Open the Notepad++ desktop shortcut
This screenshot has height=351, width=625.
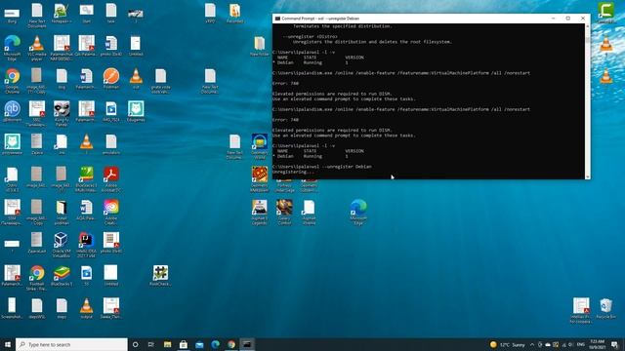pyautogui.click(x=61, y=14)
